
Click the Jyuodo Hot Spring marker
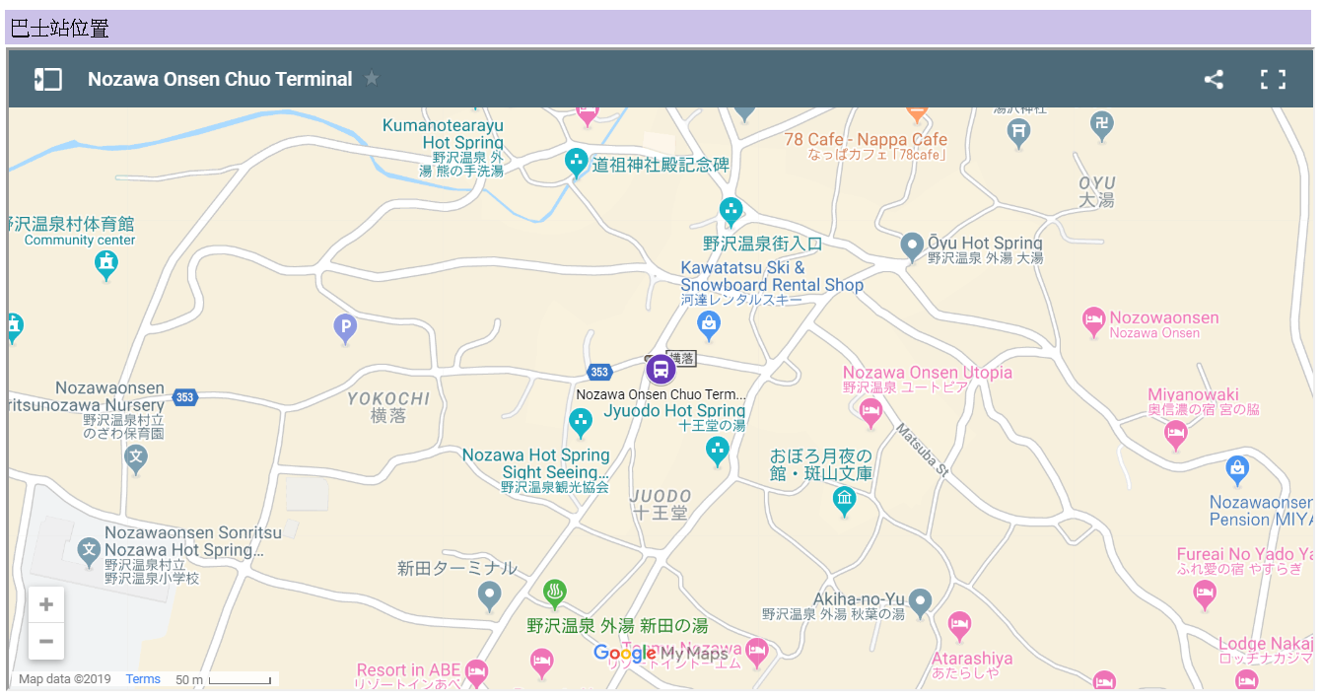718,452
